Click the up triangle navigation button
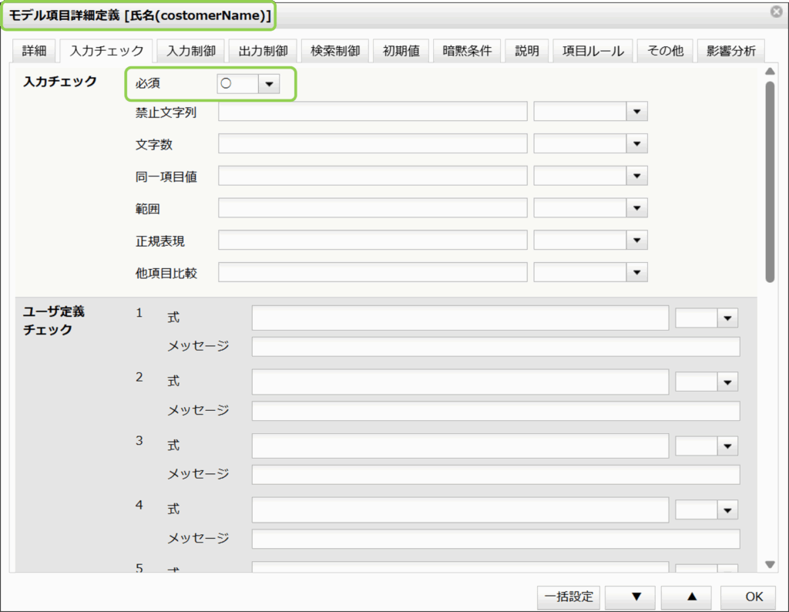The height and width of the screenshot is (612, 789). coord(691,597)
